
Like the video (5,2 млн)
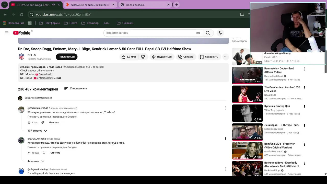(x=129, y=57)
